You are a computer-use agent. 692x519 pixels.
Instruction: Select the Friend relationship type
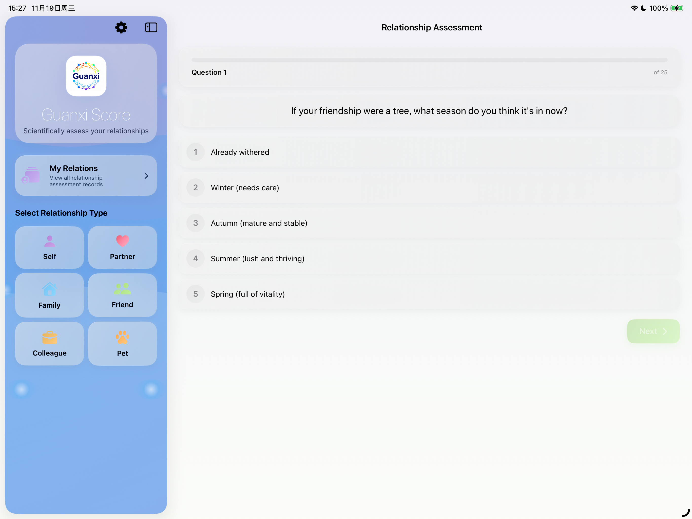122,295
